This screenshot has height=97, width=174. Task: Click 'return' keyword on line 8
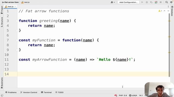(x=35, y=45)
